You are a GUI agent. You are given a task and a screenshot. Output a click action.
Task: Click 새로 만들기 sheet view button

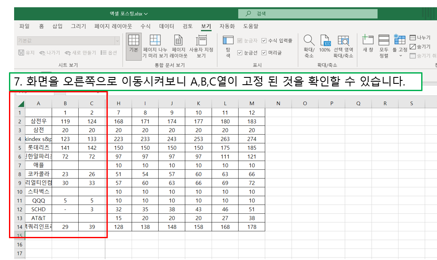80,53
